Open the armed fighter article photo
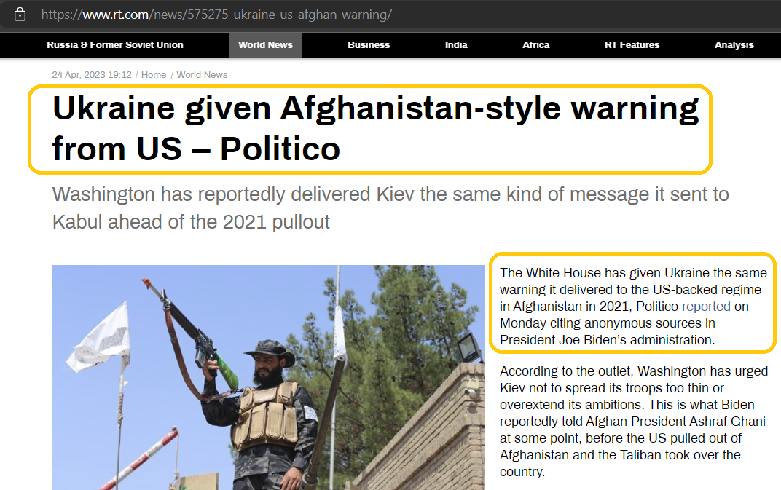Image resolution: width=781 pixels, height=490 pixels. point(268,377)
